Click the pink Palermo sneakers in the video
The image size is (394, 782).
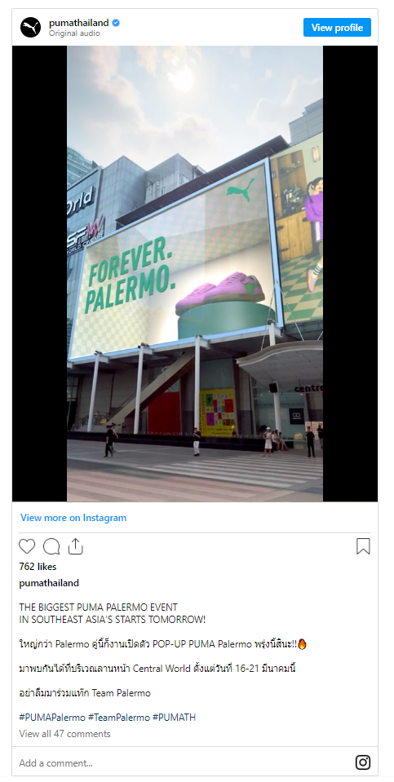tap(220, 292)
